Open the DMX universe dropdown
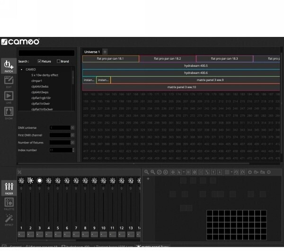The height and width of the screenshot is (251, 284). [x=72, y=127]
